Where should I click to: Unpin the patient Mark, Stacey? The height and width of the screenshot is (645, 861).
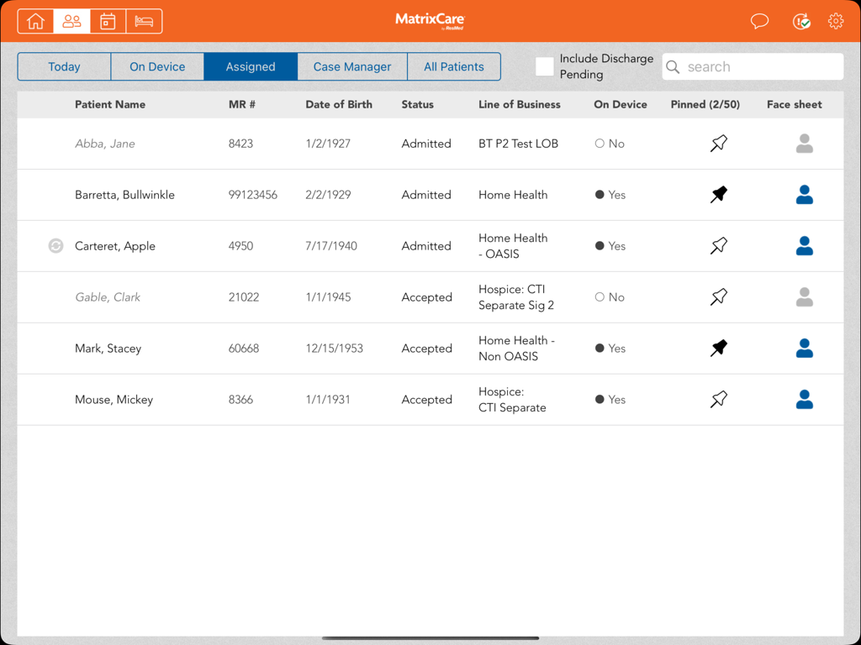pos(719,348)
